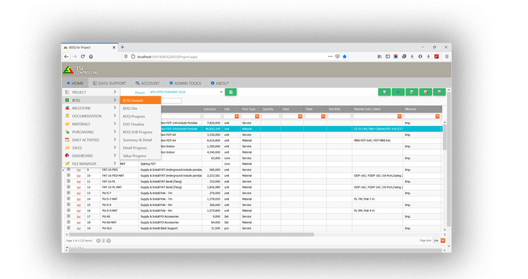Confirm project selection with the green checkmark button
Screen dimensions: 528x279
point(231,92)
